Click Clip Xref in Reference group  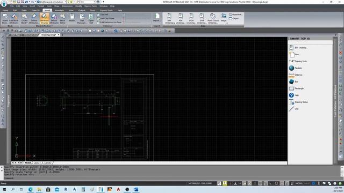click(103, 14)
